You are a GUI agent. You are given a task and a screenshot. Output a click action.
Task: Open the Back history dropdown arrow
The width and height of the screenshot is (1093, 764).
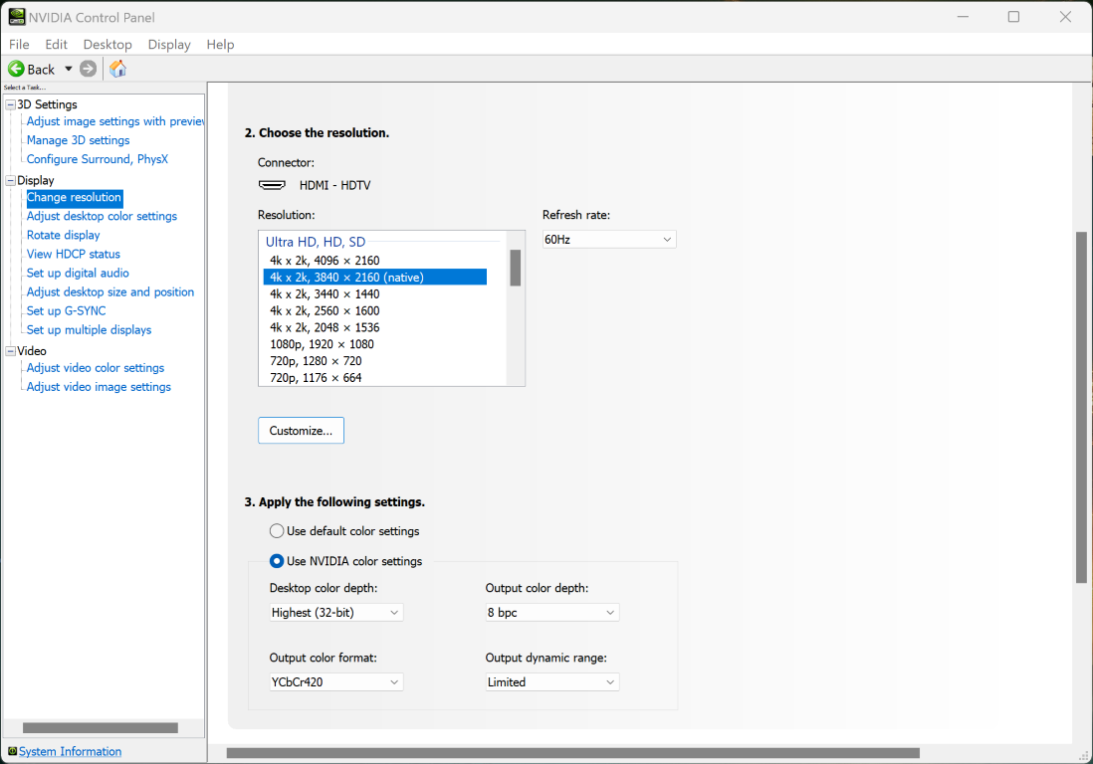coord(69,69)
